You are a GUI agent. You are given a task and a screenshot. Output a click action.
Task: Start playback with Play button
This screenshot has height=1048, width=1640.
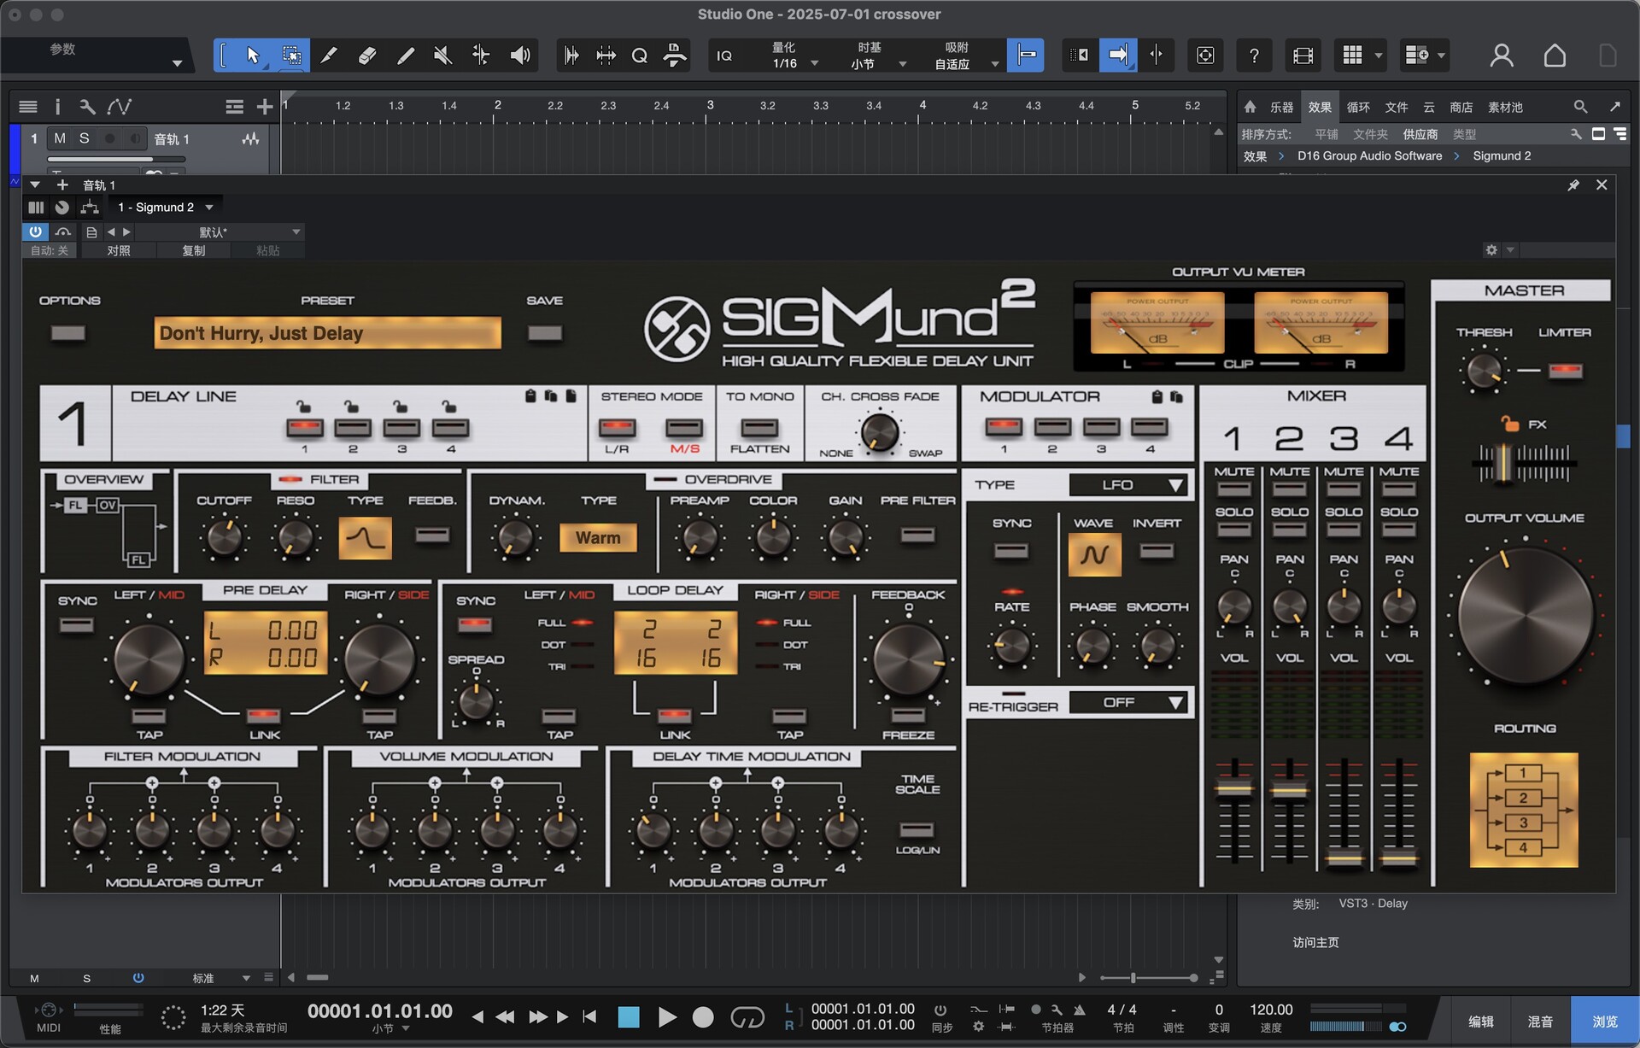(667, 1017)
